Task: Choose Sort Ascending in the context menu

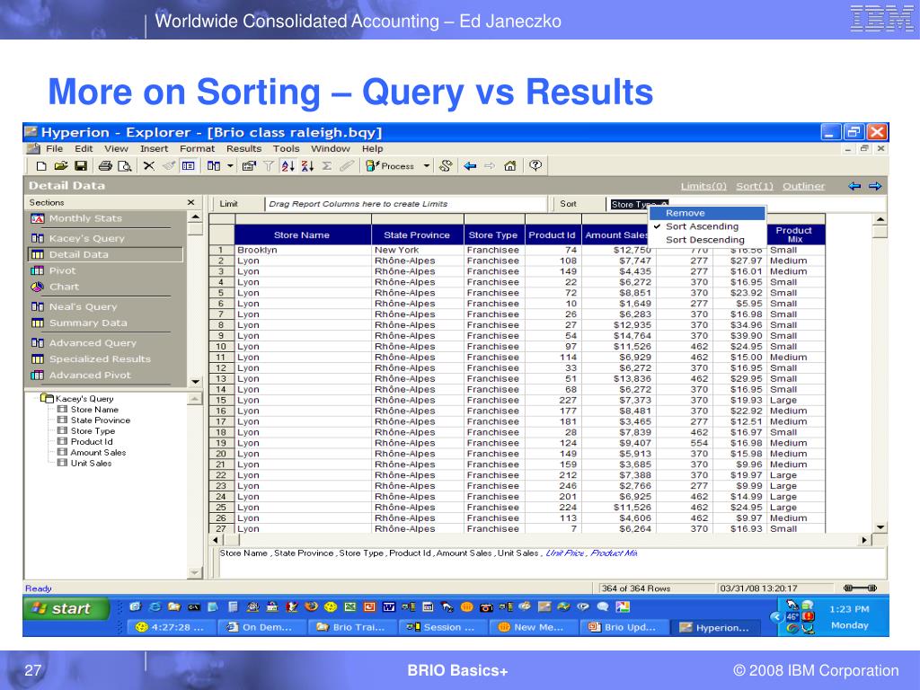Action: 707,226
